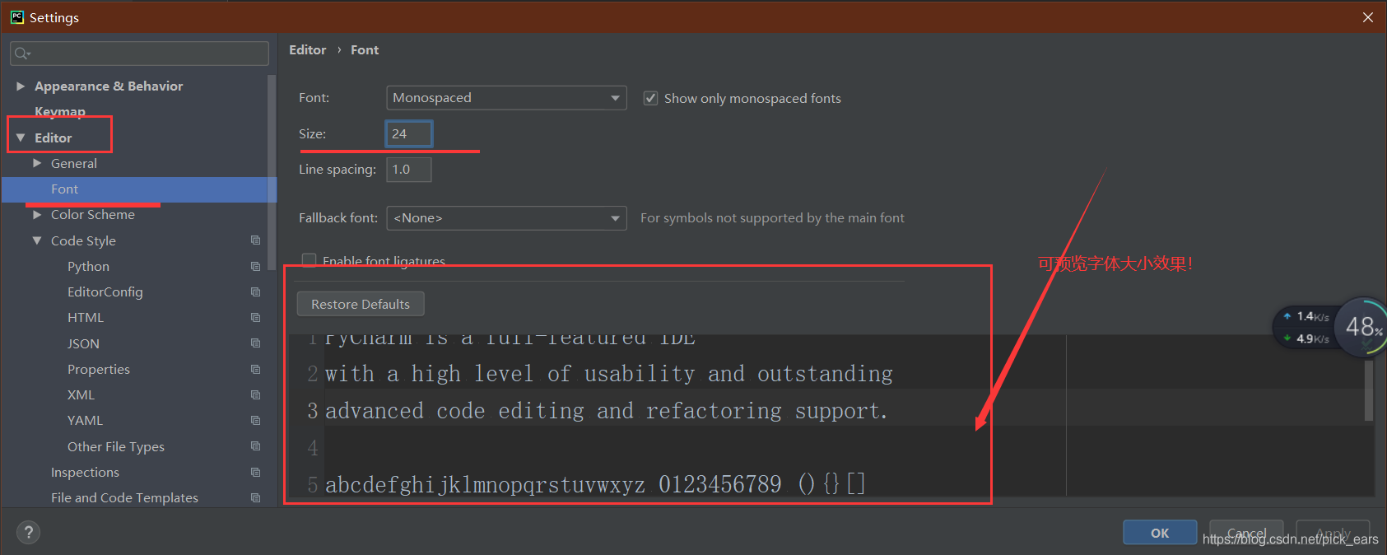The height and width of the screenshot is (555, 1387).
Task: Open HTML code style settings
Action: coord(85,317)
